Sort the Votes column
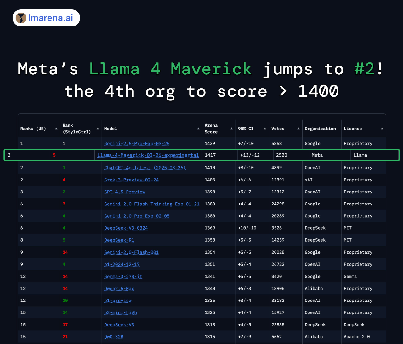This screenshot has width=403, height=344. (298, 129)
